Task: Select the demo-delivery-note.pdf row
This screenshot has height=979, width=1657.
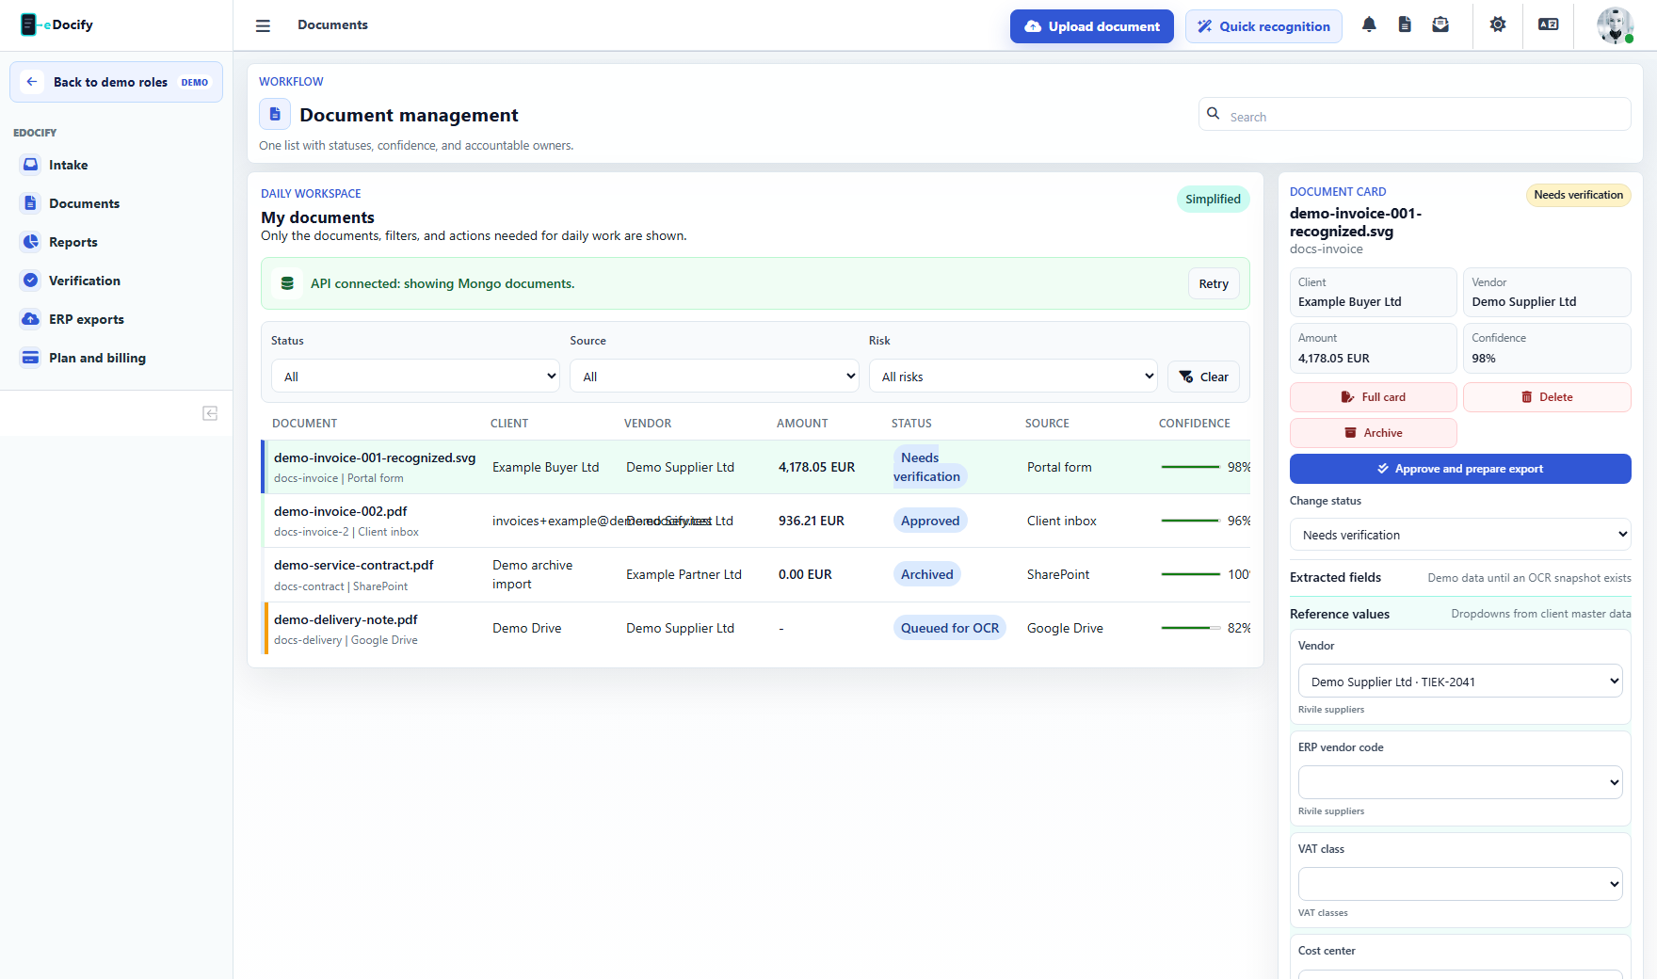Action: pos(756,628)
